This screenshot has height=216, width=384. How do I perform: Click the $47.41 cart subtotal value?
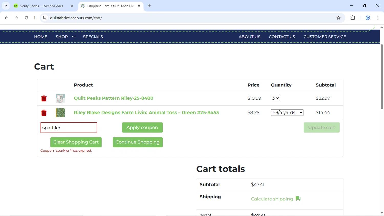pos(258,184)
